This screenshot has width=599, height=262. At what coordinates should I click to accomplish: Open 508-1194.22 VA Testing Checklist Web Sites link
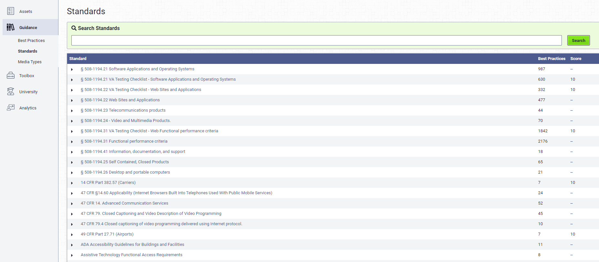pyautogui.click(x=141, y=90)
